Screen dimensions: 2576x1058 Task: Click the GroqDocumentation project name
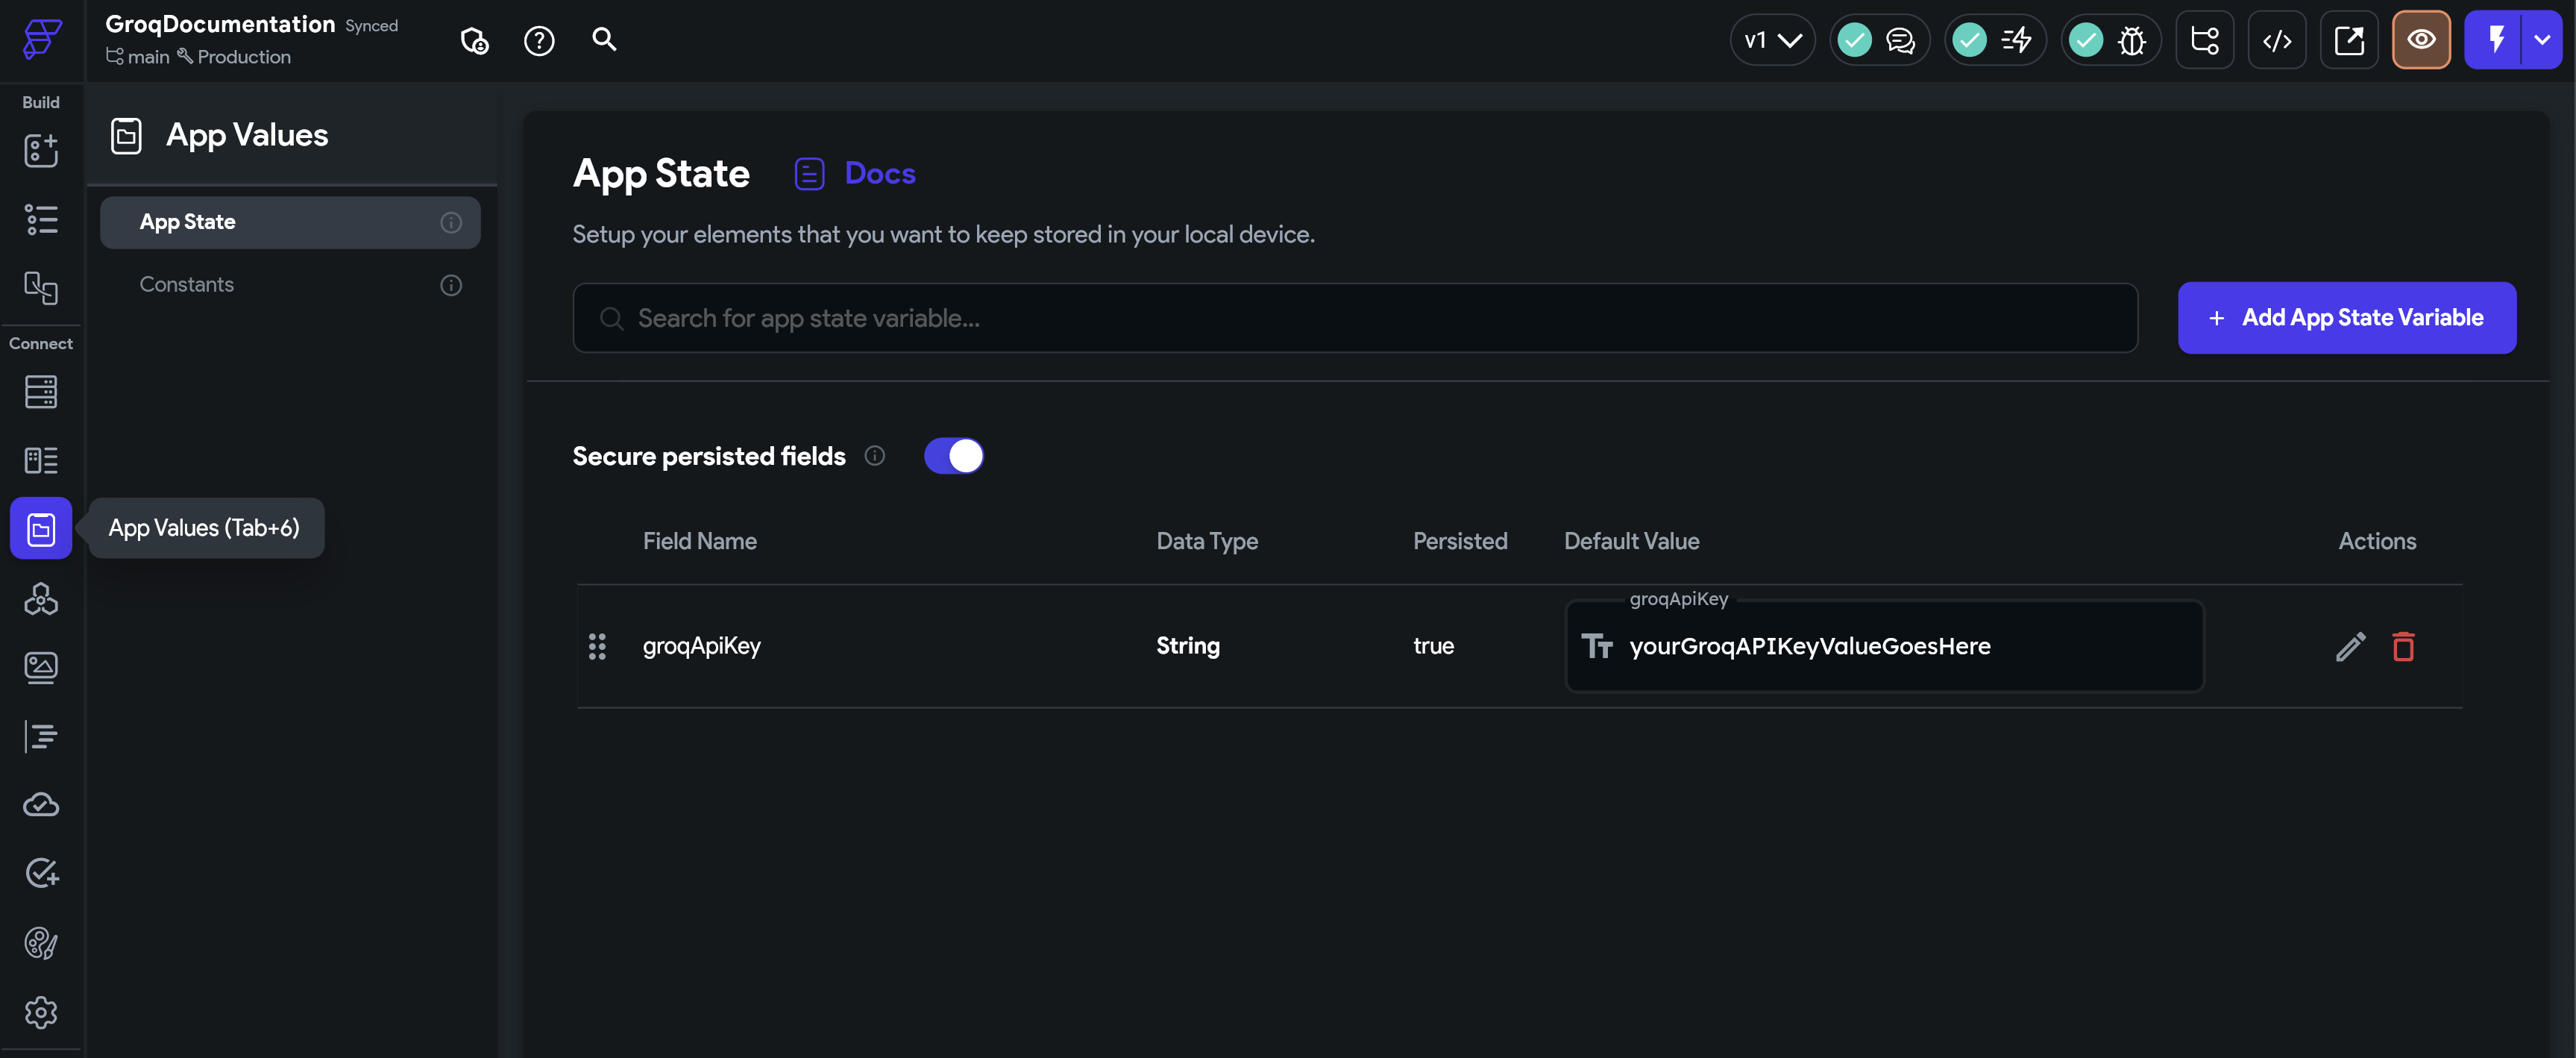coord(220,24)
